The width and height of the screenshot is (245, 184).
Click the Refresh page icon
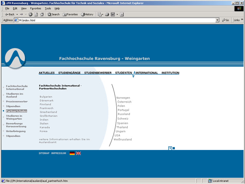pos(36,14)
